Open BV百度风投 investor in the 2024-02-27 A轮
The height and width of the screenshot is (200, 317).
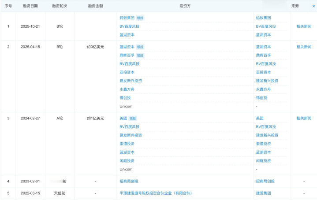(x=129, y=127)
